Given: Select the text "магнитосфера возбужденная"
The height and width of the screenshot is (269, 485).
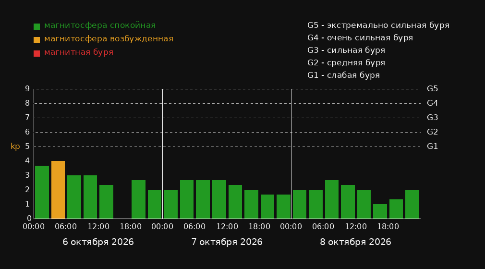Looking at the screenshot, I should (109, 39).
